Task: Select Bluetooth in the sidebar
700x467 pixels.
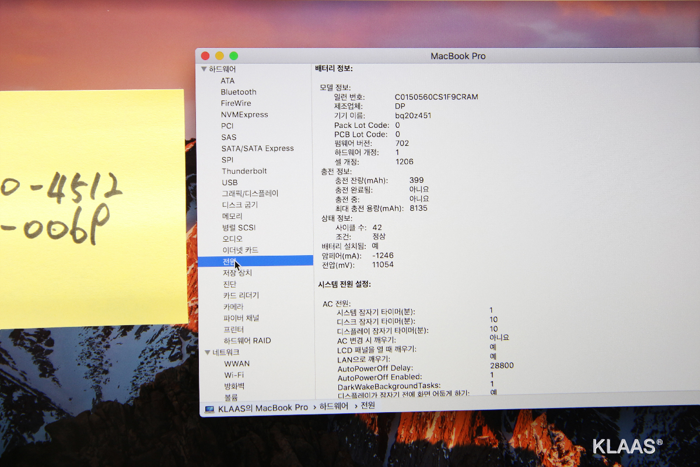Action: pyautogui.click(x=238, y=92)
